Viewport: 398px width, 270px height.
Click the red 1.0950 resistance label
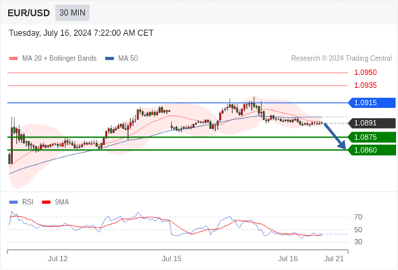pyautogui.click(x=366, y=73)
